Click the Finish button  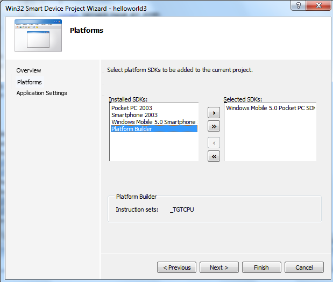[x=261, y=267]
